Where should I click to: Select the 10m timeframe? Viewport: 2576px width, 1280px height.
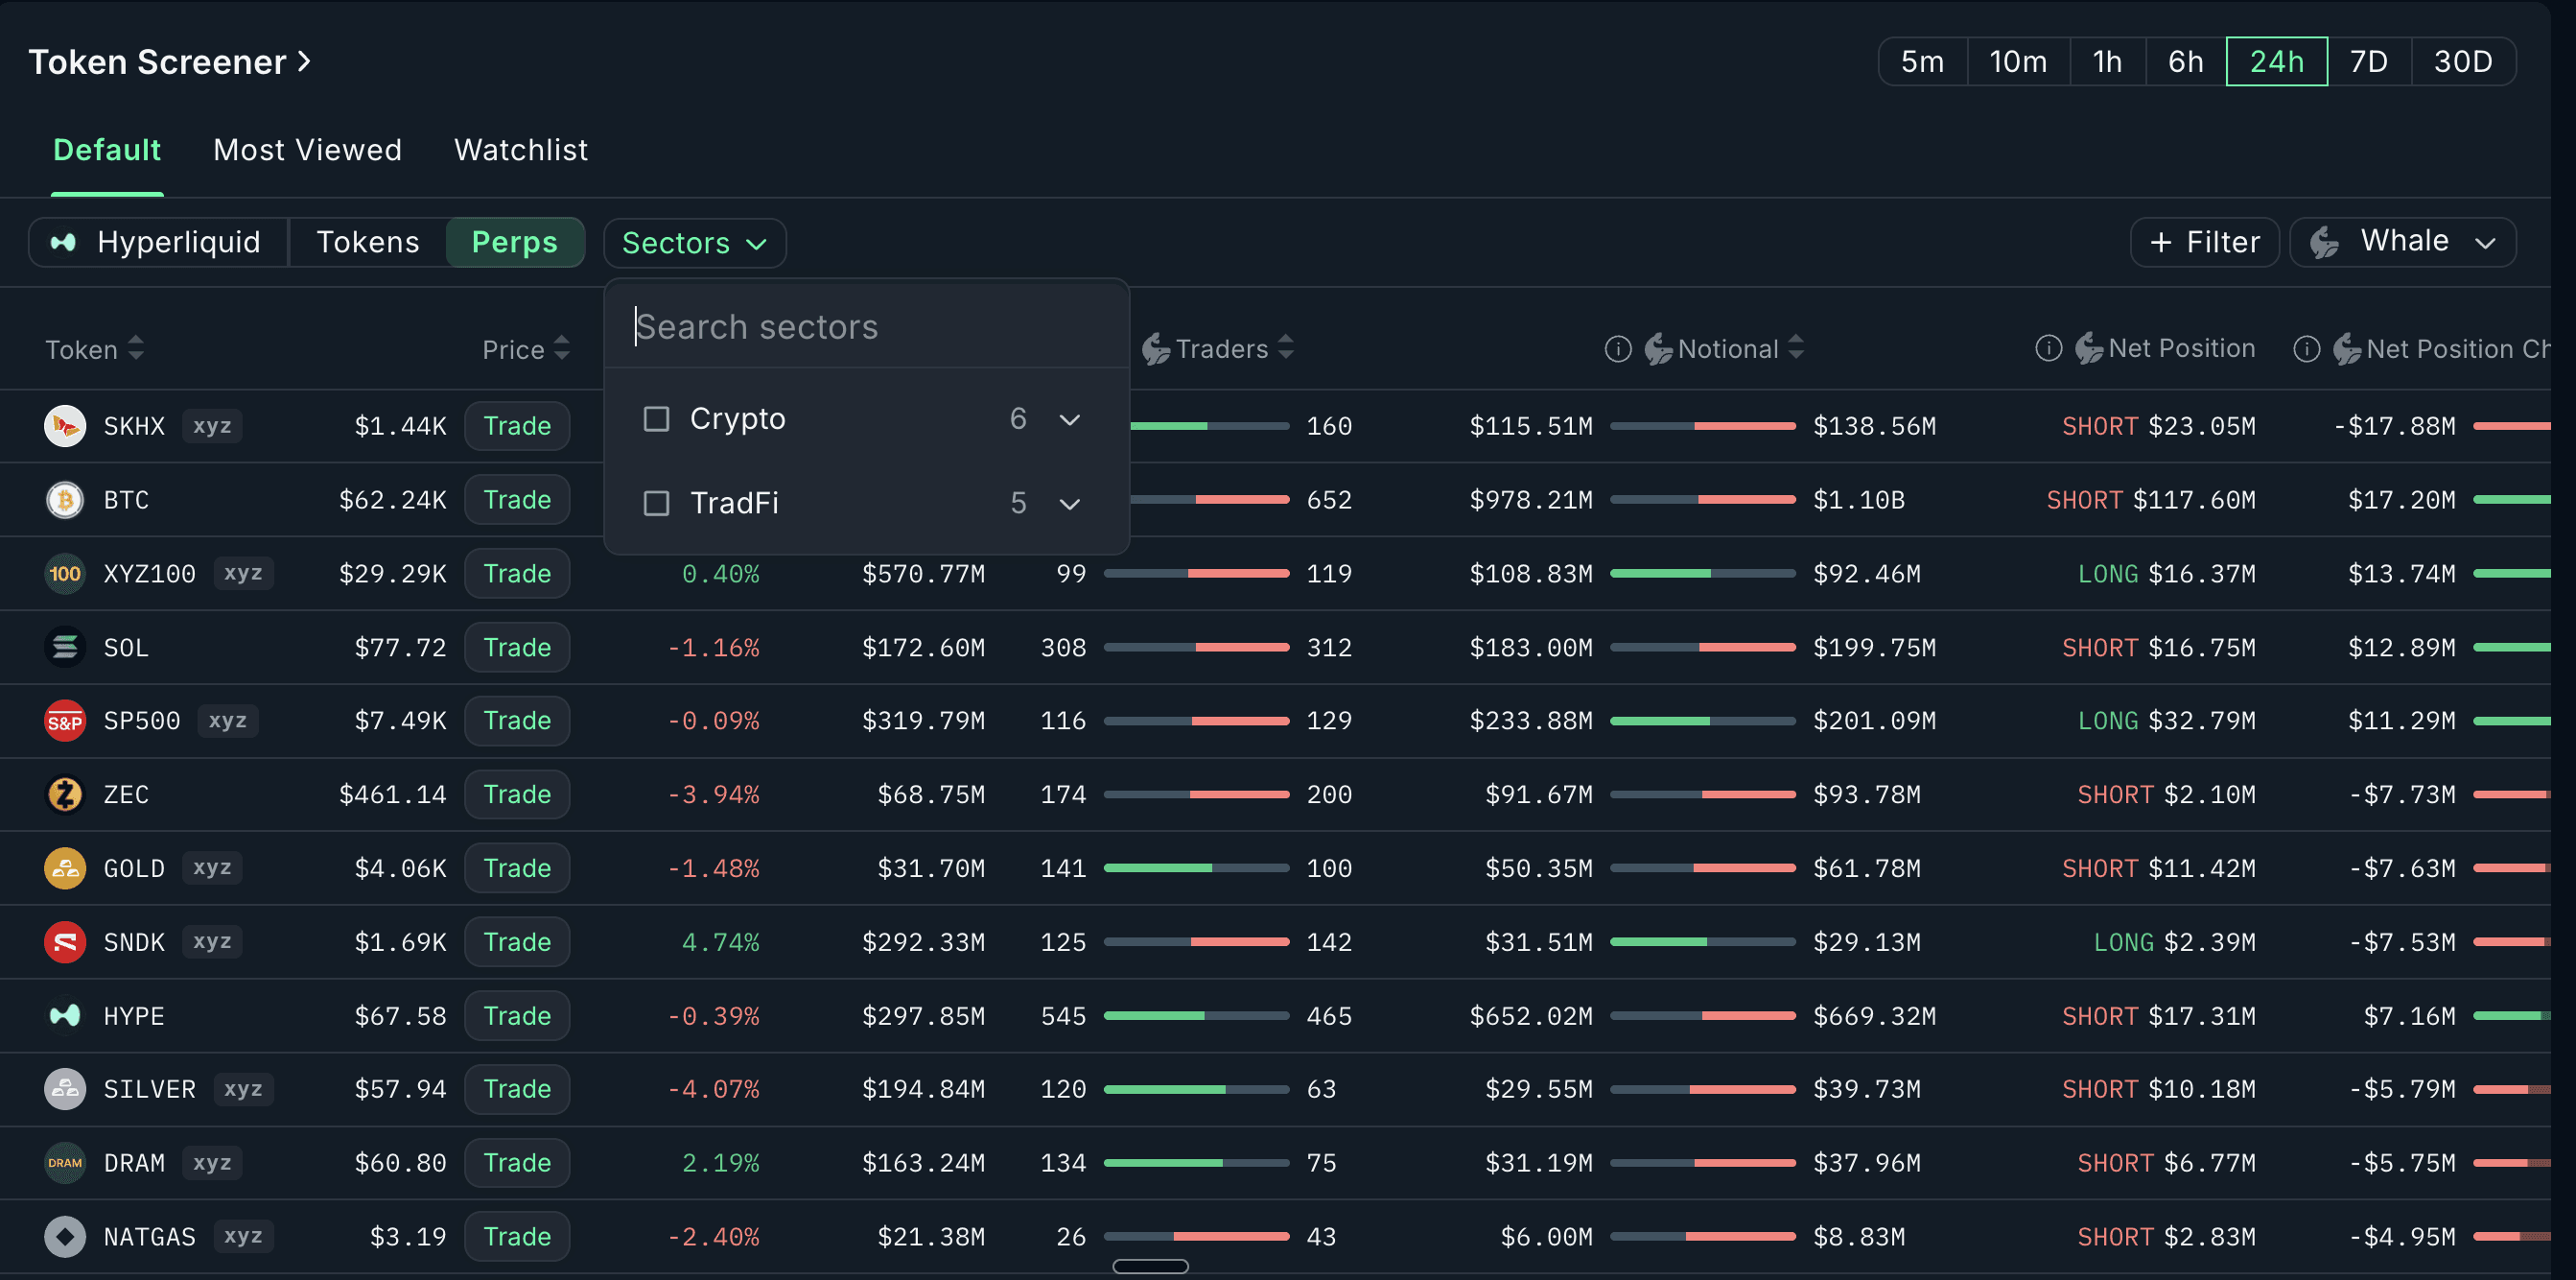2018,62
